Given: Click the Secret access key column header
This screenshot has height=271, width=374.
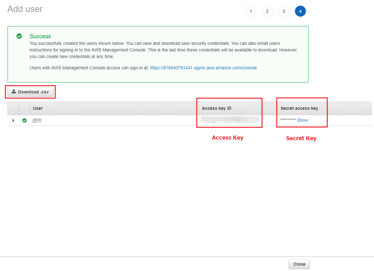Looking at the screenshot, I should point(299,108).
